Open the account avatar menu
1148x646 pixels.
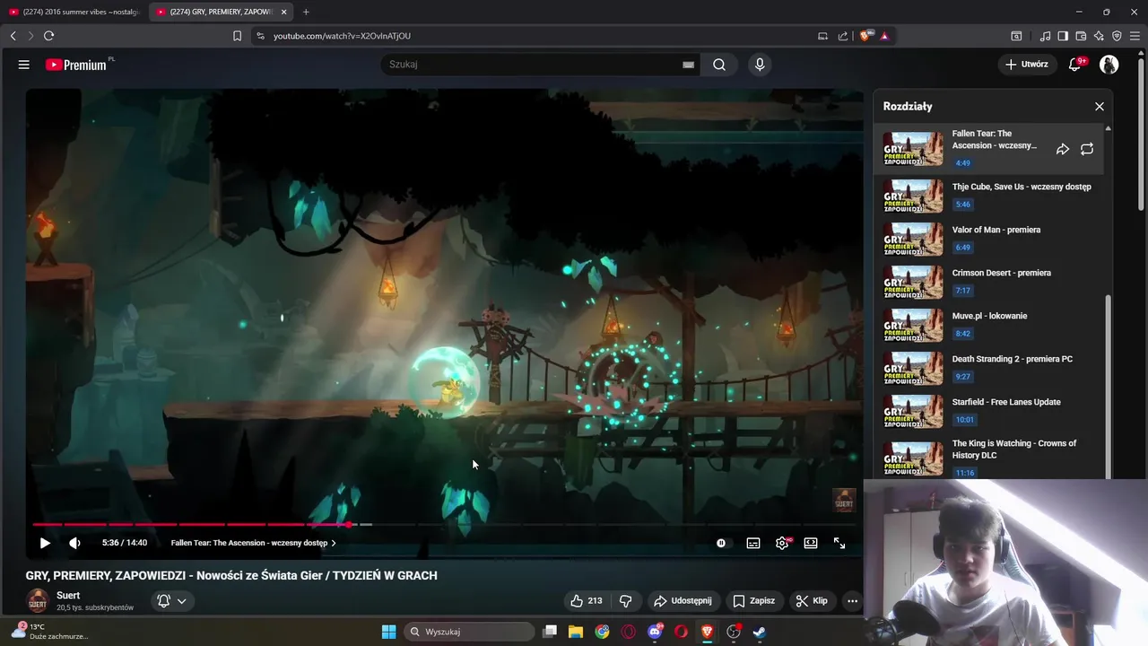click(1109, 65)
